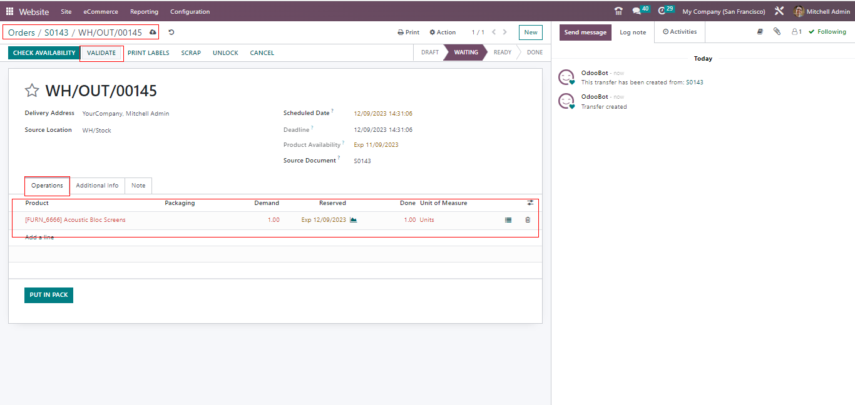Click the VoIP phone icon
The width and height of the screenshot is (855, 405).
click(618, 11)
